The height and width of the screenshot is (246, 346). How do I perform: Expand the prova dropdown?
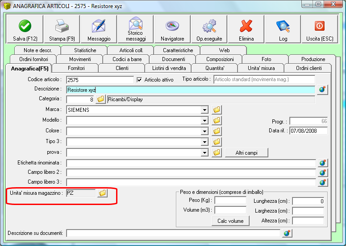point(204,152)
